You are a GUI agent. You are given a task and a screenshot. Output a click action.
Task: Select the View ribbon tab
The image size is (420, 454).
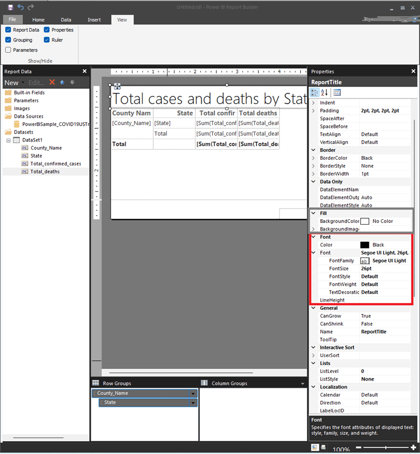tap(122, 20)
